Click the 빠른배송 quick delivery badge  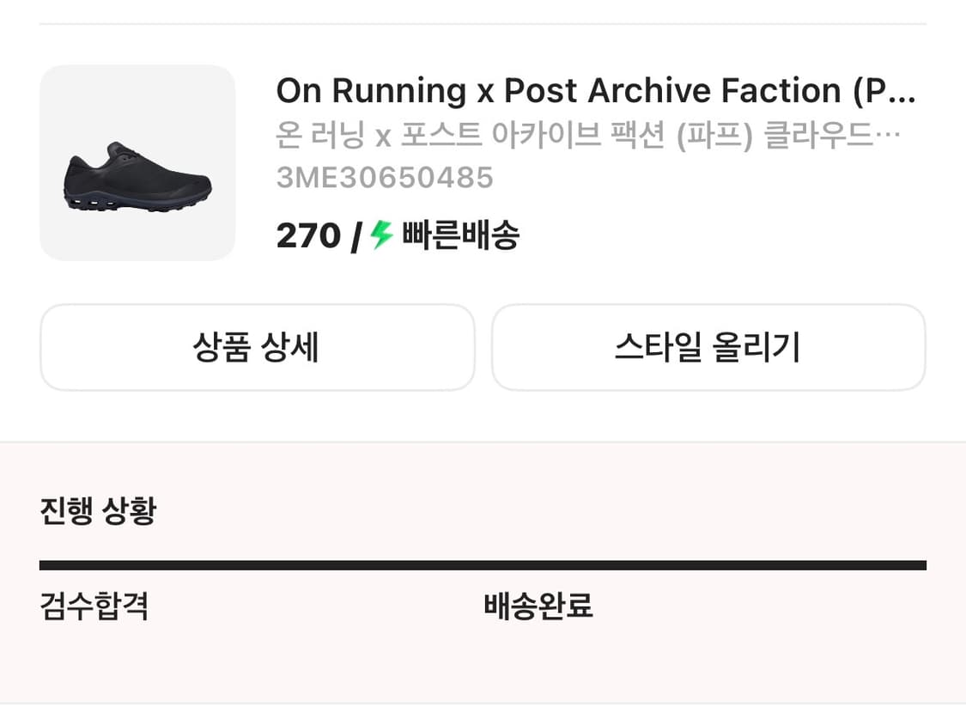coord(459,235)
